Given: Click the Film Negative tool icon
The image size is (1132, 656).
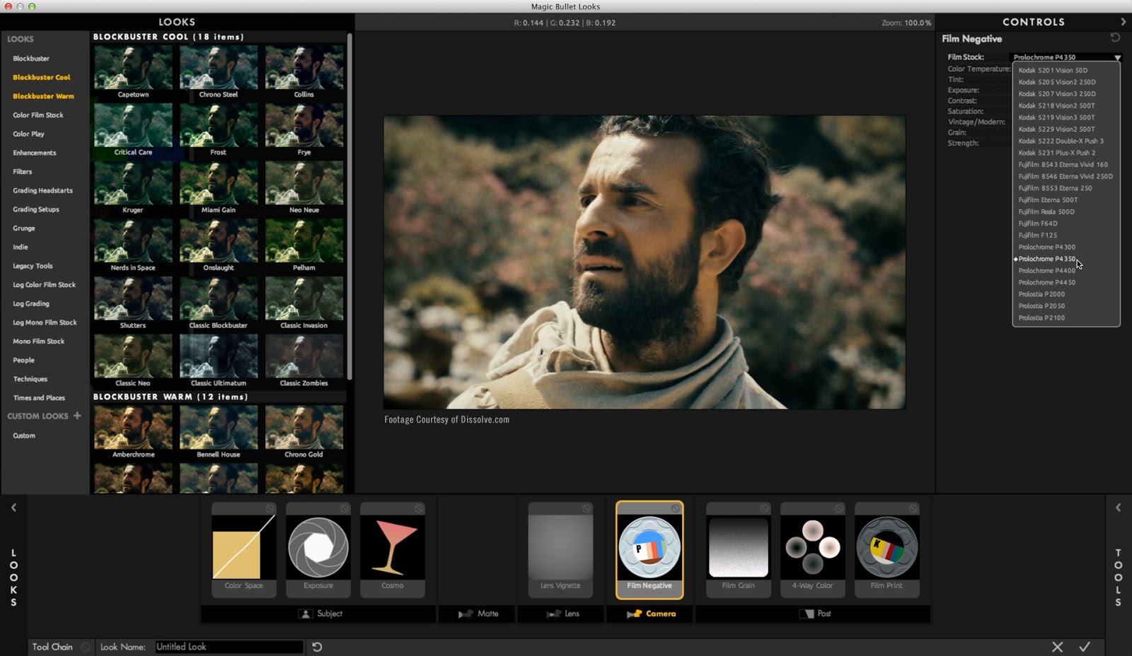Looking at the screenshot, I should 649,548.
